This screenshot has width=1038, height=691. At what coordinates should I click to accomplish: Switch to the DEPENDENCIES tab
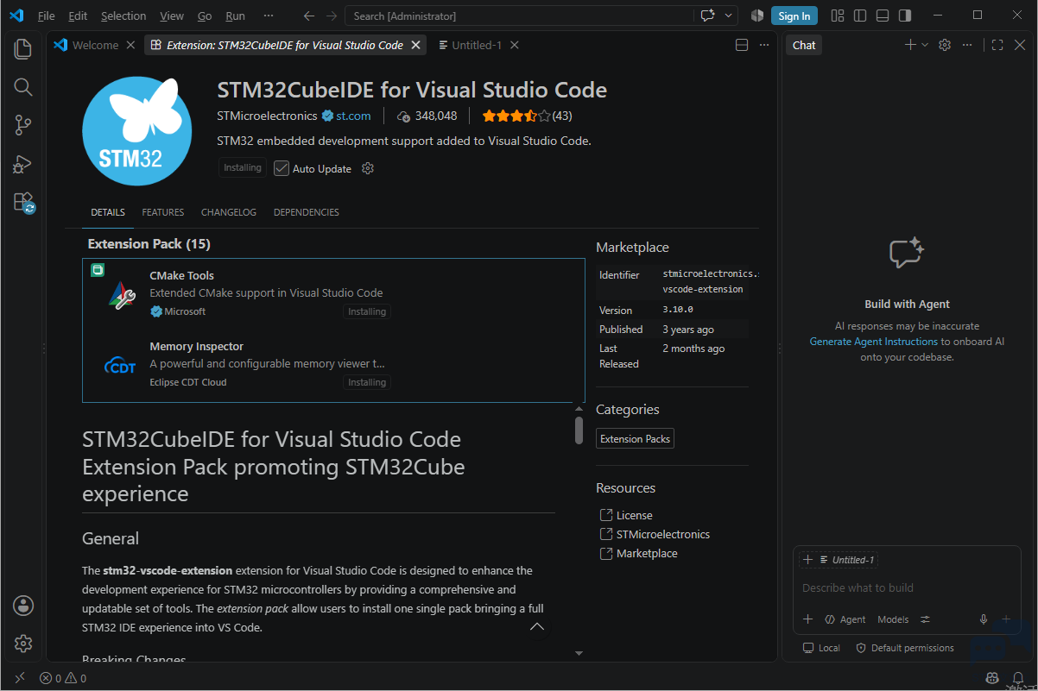tap(307, 212)
